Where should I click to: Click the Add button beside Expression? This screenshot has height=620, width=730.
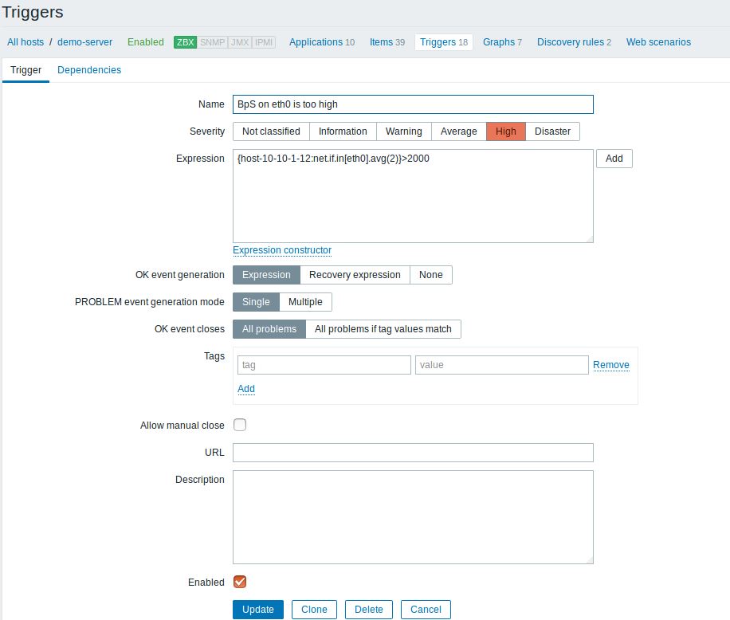(614, 159)
